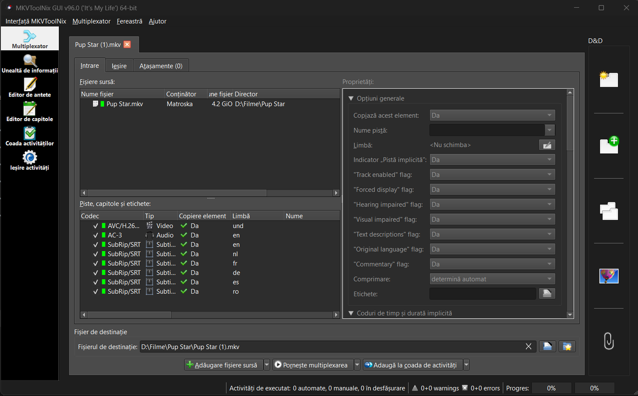Open the Adăugare fișiere sursă arrow menu
The image size is (638, 396).
coord(267,365)
